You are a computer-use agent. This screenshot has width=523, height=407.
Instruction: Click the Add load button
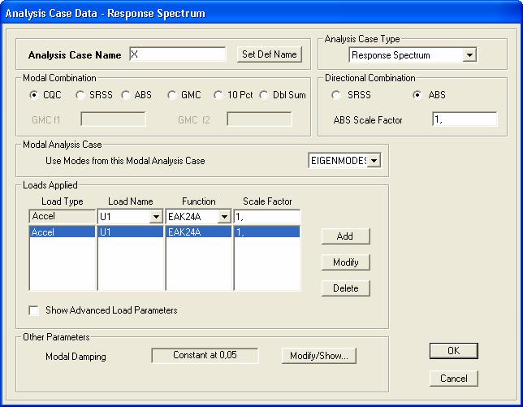point(346,236)
